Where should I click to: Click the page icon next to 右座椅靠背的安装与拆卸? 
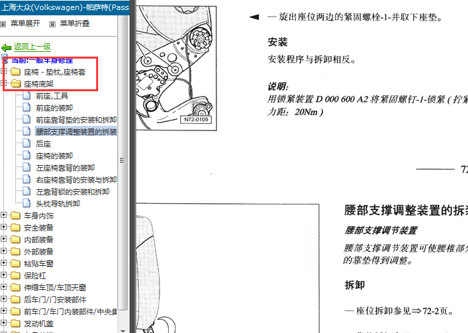pos(27,179)
